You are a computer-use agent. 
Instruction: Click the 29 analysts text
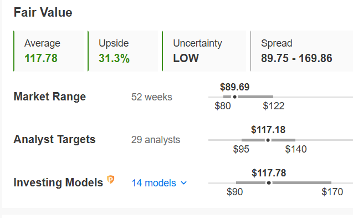tap(156, 140)
